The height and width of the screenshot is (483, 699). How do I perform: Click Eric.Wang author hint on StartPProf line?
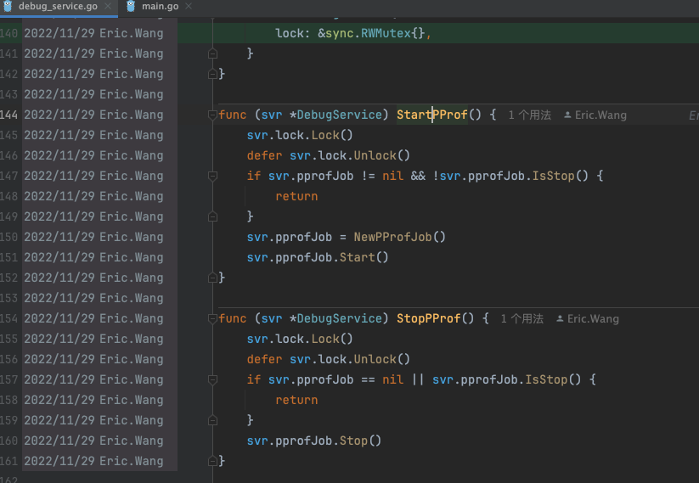click(x=600, y=115)
